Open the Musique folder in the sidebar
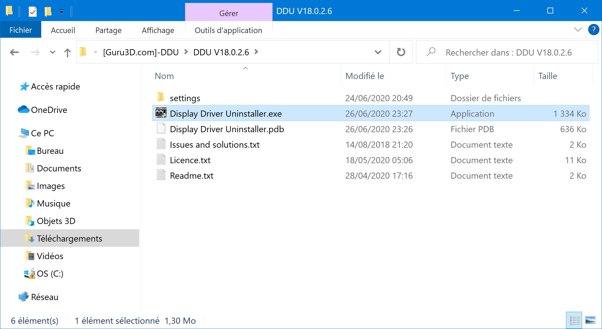This screenshot has width=602, height=329. tap(54, 204)
